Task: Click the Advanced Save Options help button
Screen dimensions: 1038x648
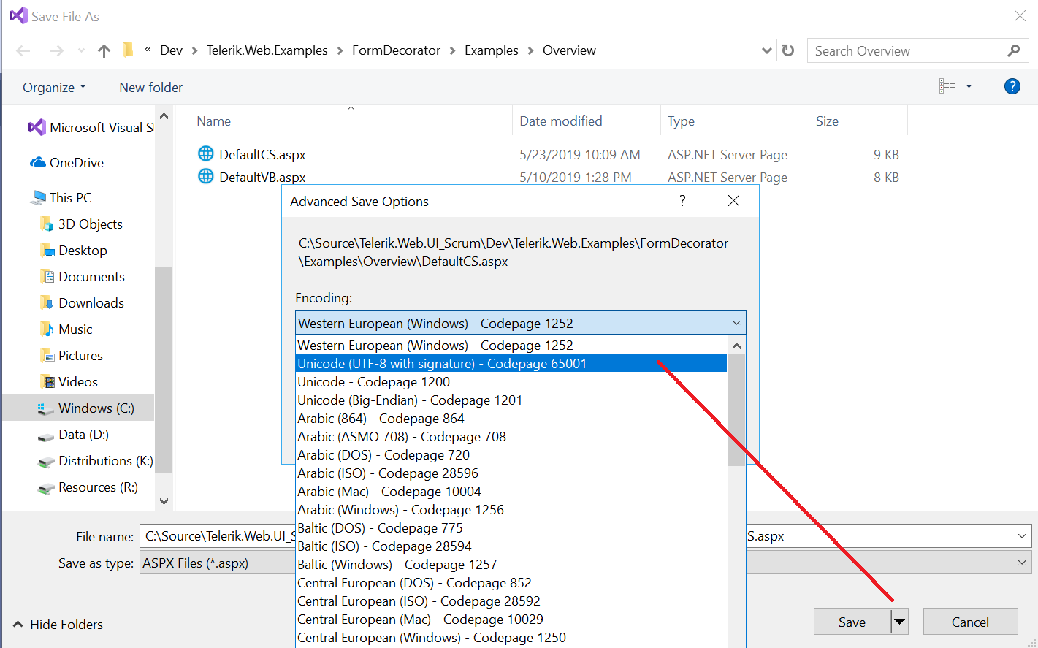Action: [x=682, y=201]
